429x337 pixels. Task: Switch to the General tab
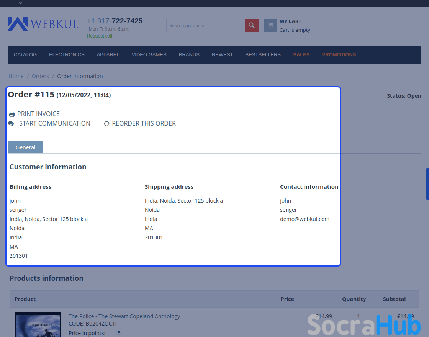pos(25,147)
